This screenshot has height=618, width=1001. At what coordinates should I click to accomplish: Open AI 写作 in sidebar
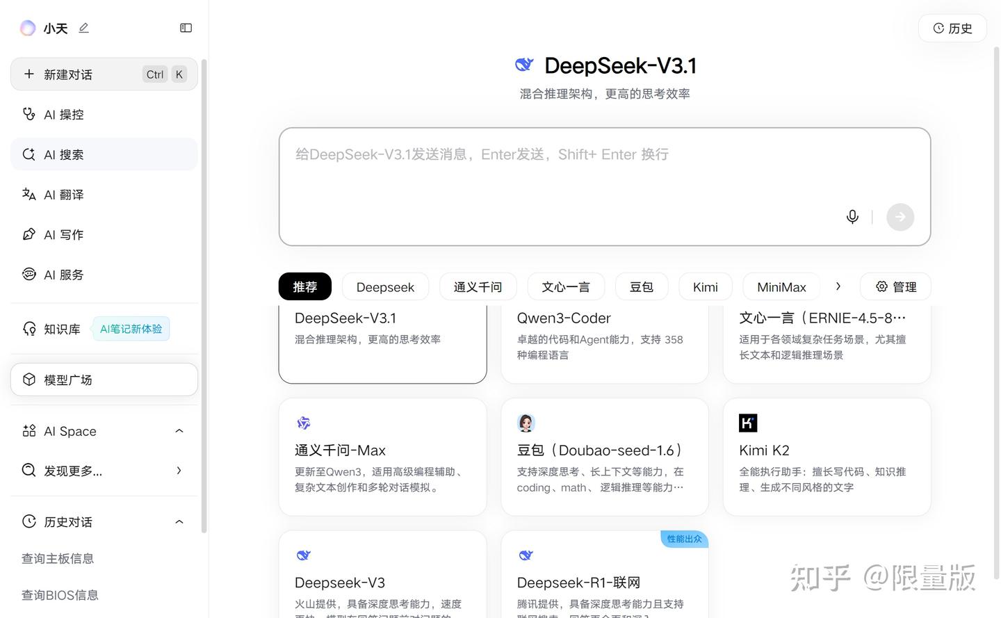click(x=104, y=235)
